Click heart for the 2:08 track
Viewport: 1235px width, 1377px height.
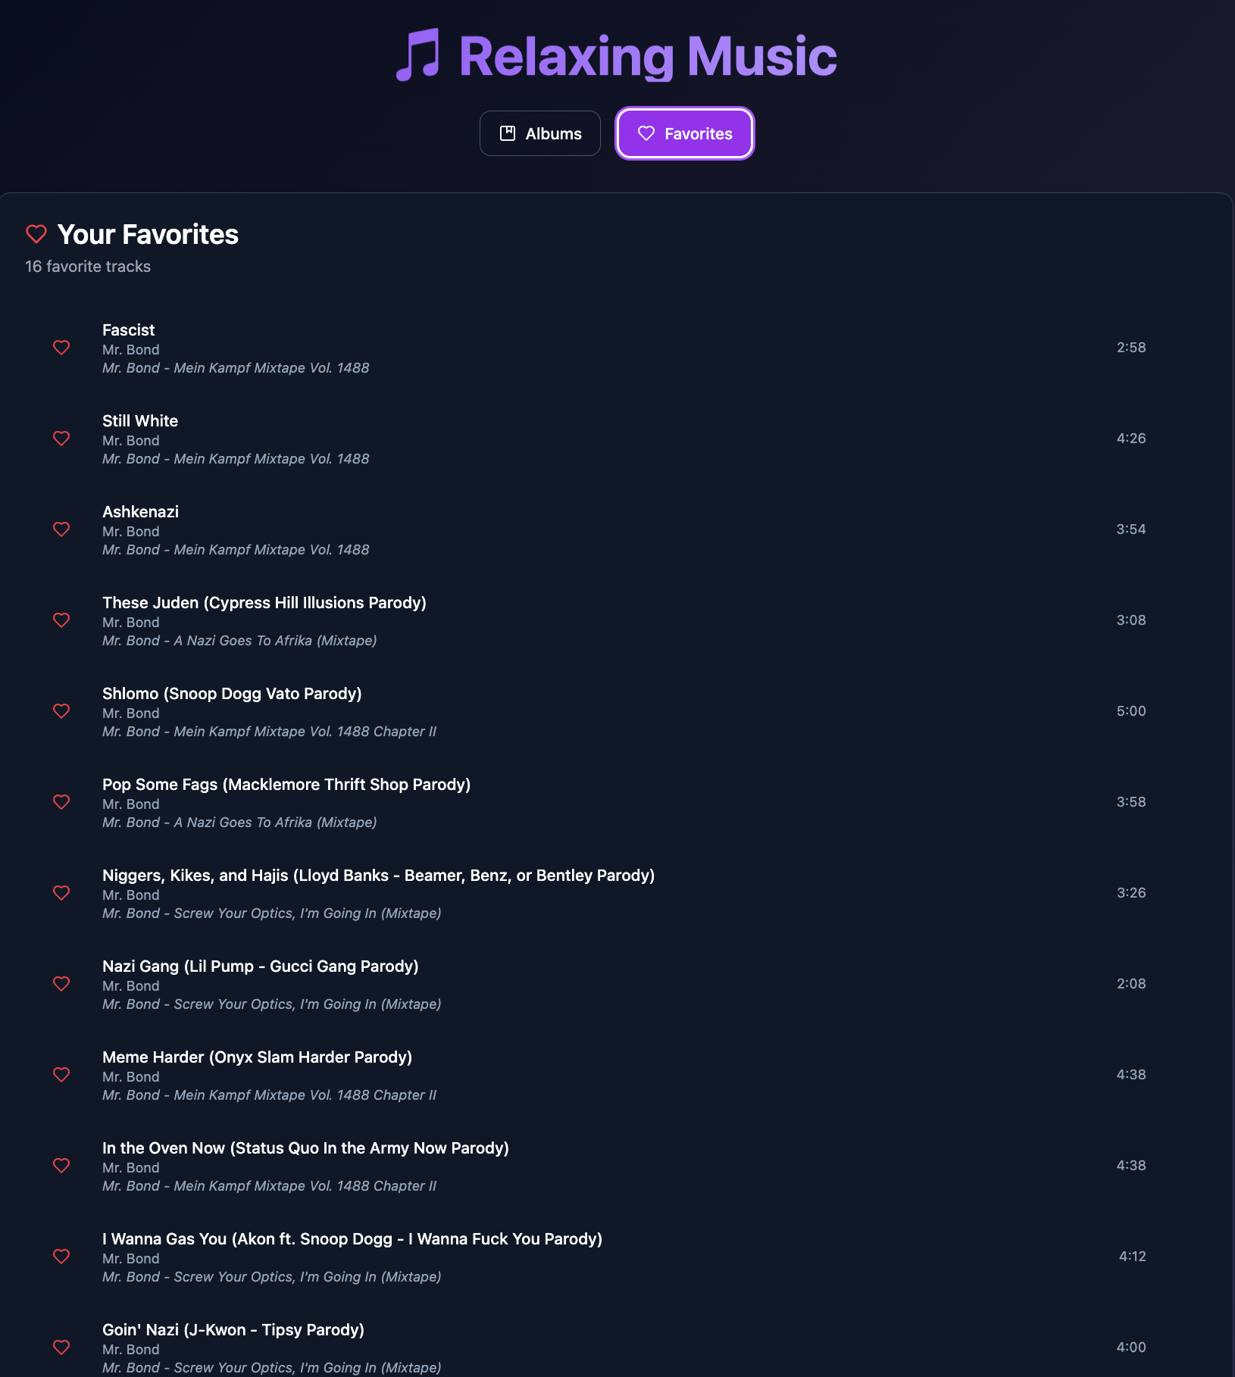pos(61,984)
